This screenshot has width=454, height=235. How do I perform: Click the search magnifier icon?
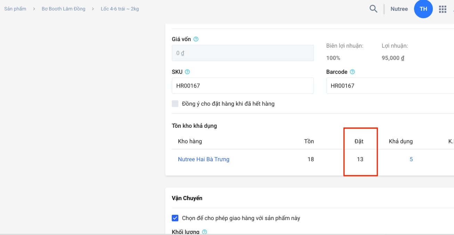pyautogui.click(x=373, y=9)
